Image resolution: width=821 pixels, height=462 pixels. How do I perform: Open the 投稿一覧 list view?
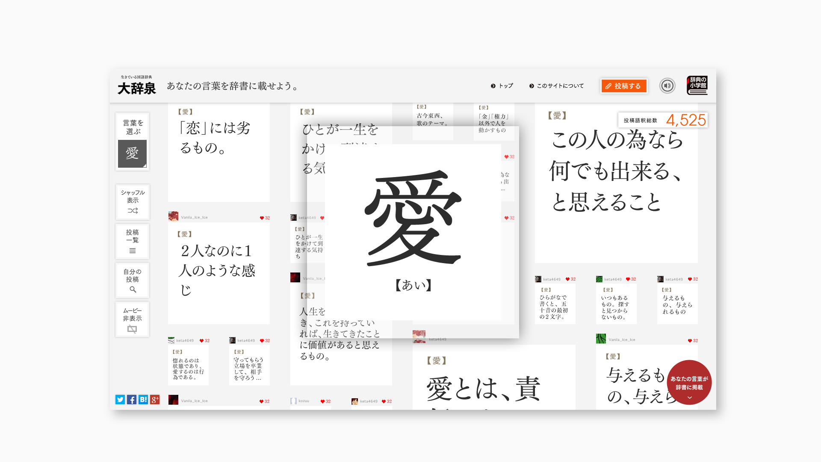point(133,242)
